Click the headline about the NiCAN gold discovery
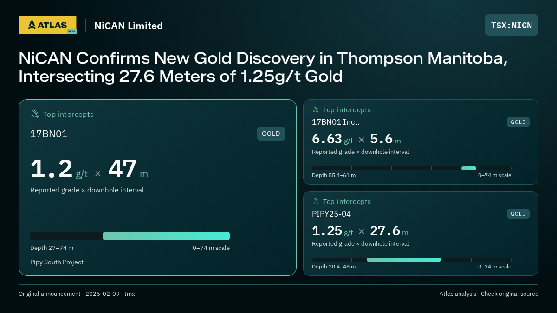 263,67
